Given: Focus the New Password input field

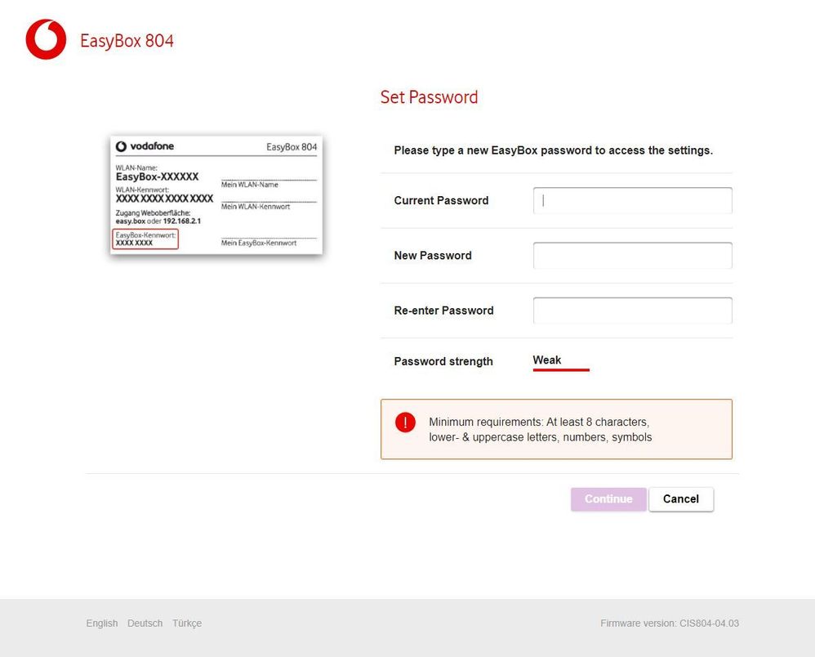Looking at the screenshot, I should (x=633, y=256).
